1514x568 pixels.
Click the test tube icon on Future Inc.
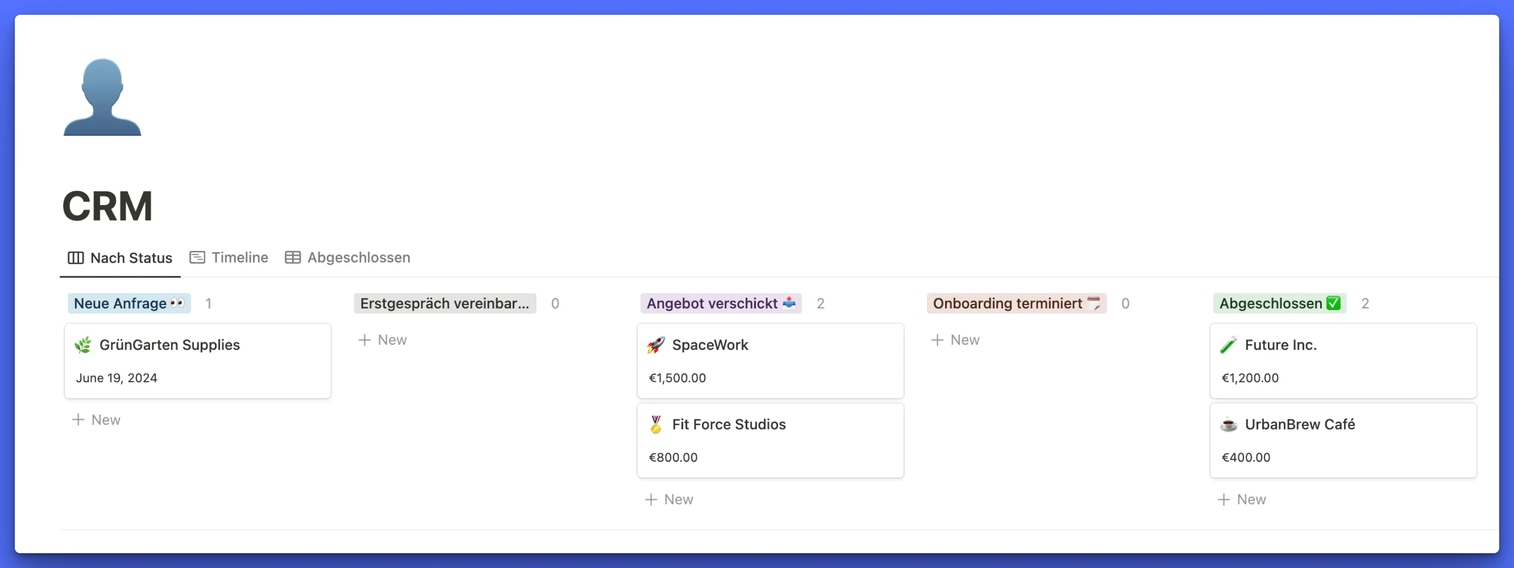coord(1228,345)
